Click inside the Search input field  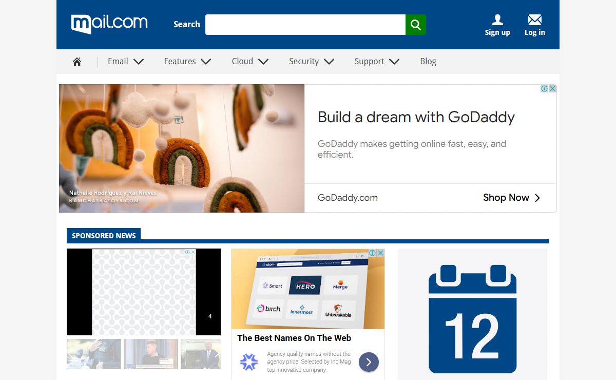point(305,25)
